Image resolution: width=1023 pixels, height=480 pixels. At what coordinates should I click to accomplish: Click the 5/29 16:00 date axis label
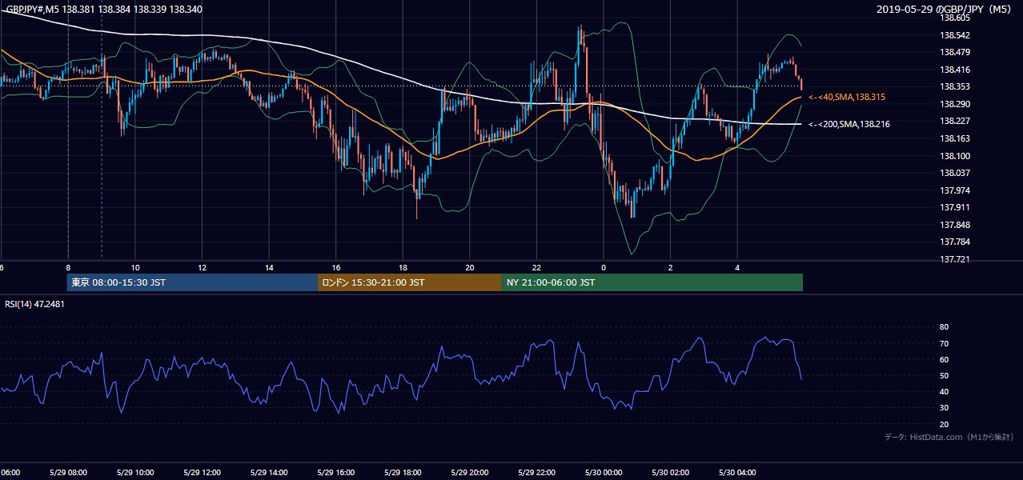click(x=335, y=473)
